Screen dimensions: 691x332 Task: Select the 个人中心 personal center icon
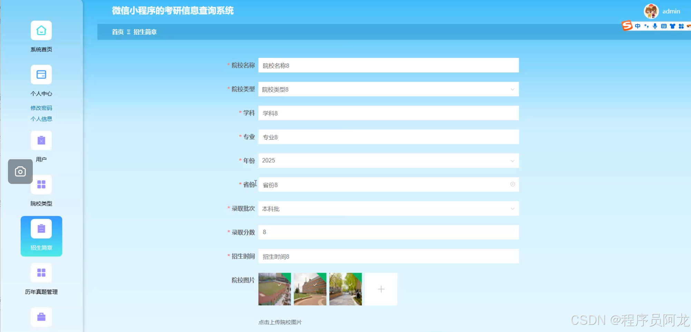tap(41, 74)
